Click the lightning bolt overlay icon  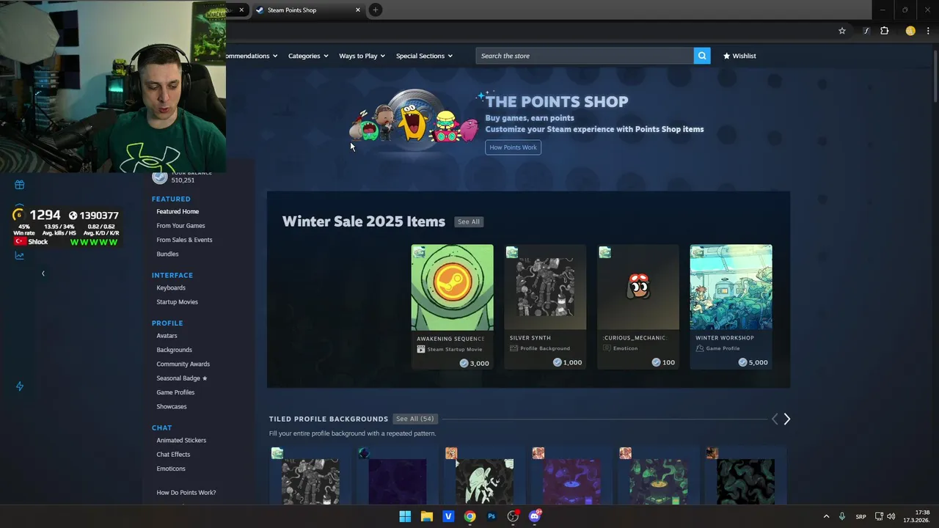click(x=20, y=386)
